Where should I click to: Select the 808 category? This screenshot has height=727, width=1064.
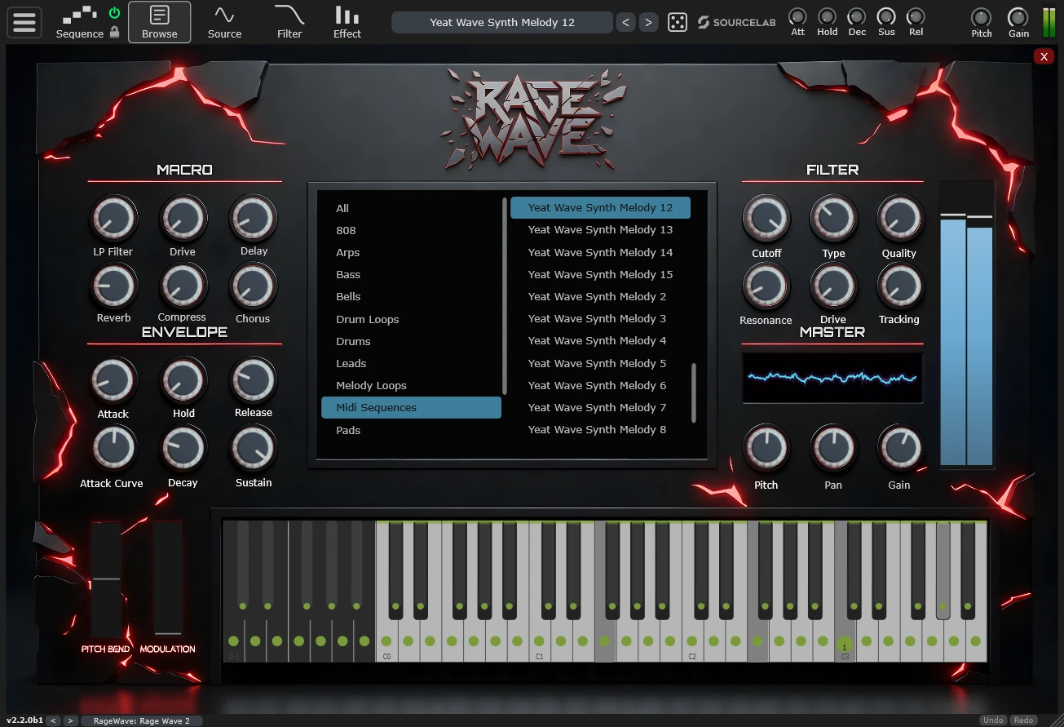411,230
